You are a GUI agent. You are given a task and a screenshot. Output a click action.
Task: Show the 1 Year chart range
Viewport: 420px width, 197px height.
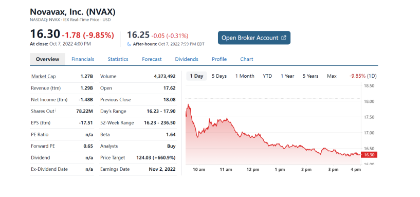(x=287, y=76)
